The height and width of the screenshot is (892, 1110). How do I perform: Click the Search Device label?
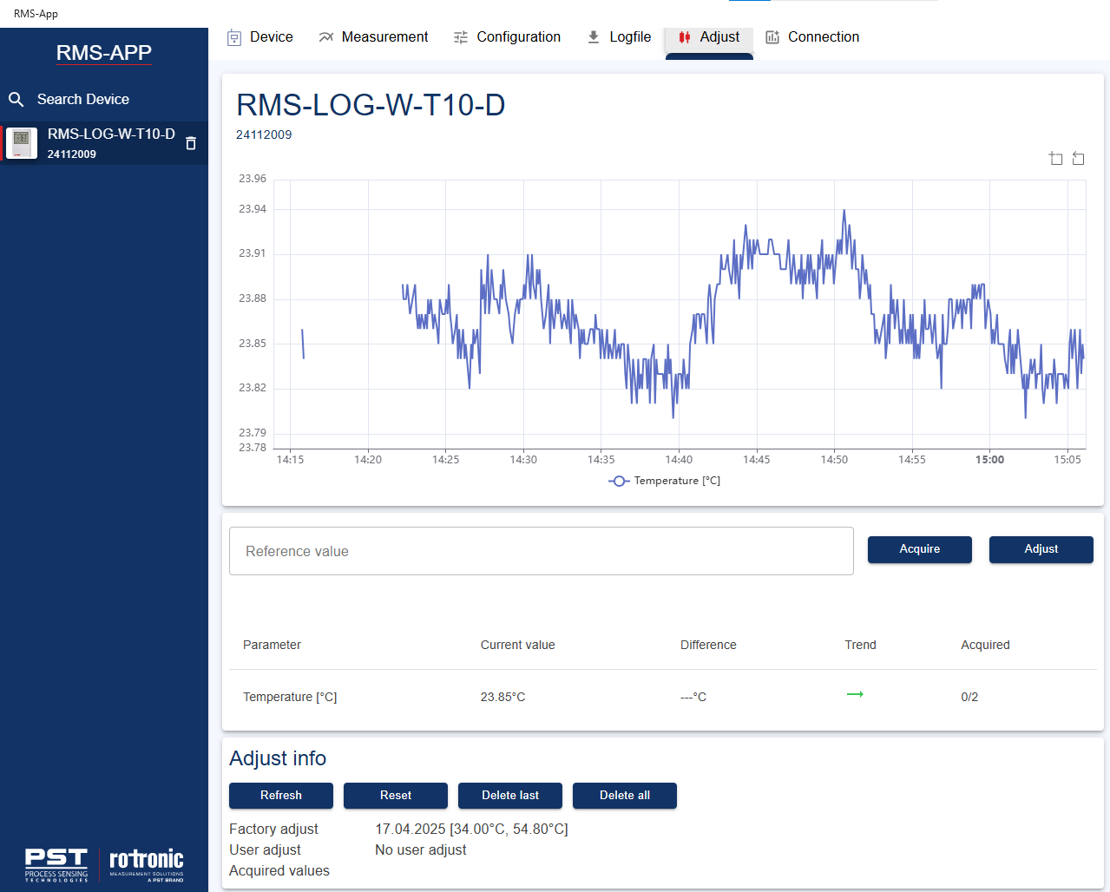tap(83, 100)
